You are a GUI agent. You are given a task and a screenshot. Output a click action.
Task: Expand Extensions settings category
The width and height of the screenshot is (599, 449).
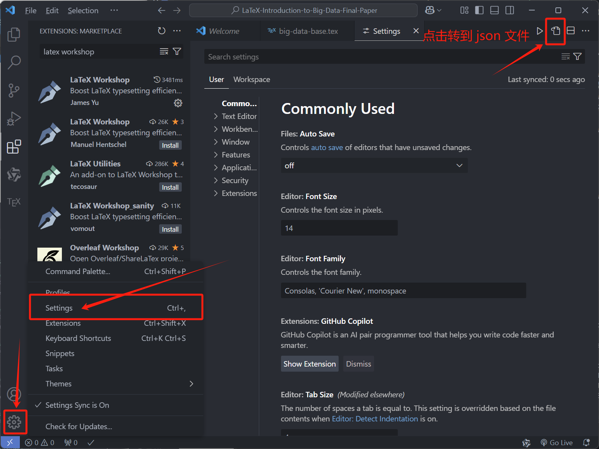(235, 193)
